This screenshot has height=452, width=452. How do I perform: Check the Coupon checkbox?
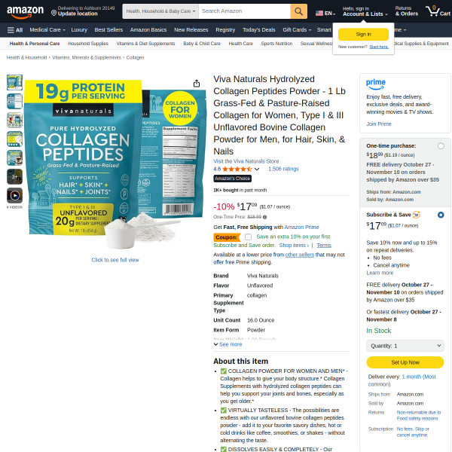248,237
